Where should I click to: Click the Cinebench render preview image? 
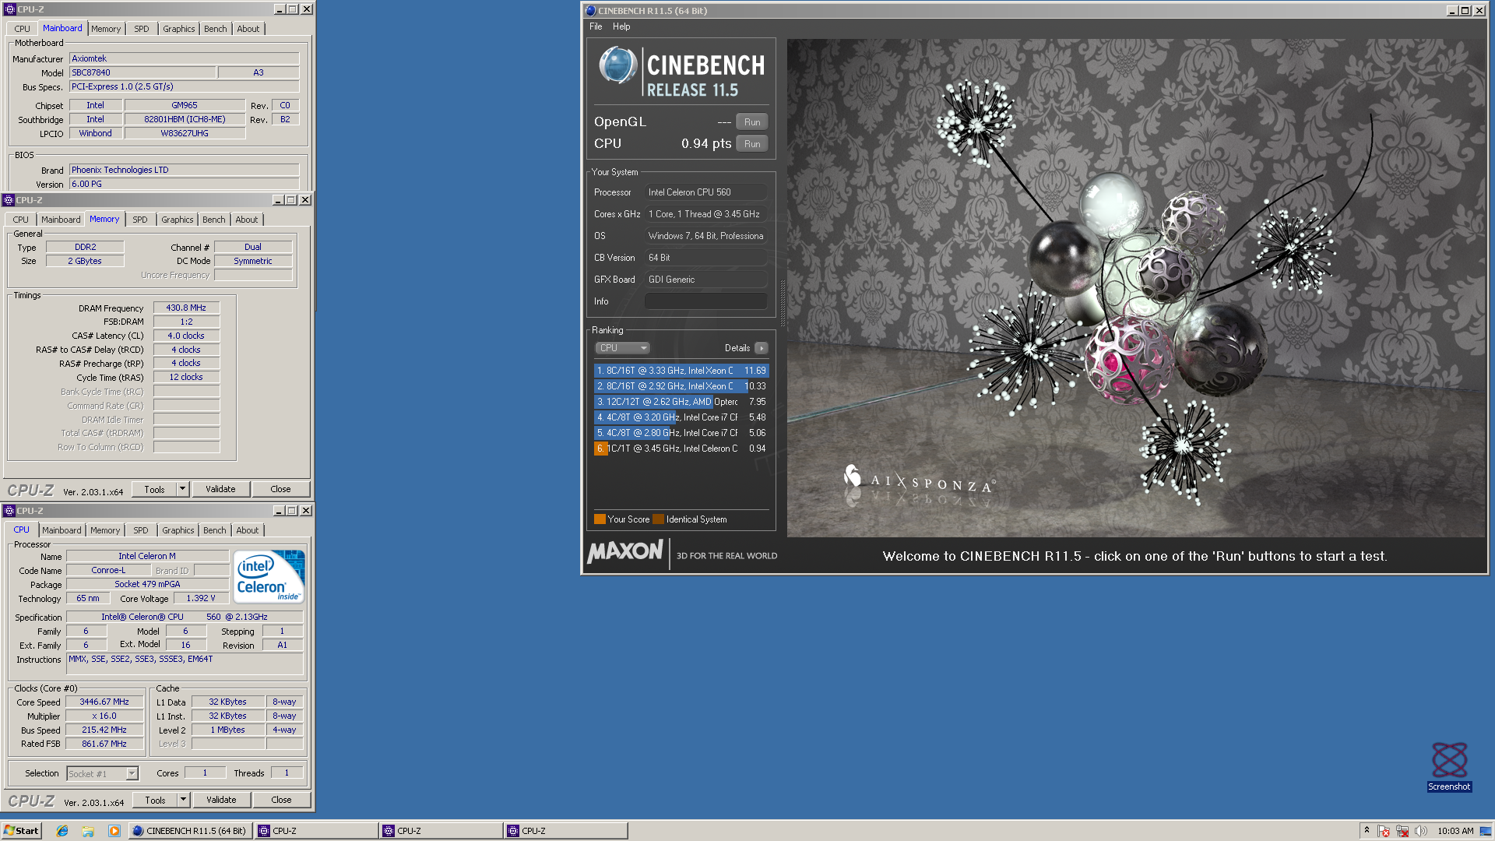click(x=1136, y=288)
